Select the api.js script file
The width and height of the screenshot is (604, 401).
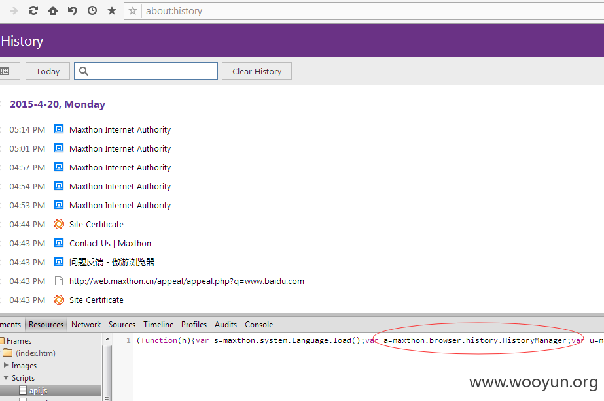[x=38, y=391]
